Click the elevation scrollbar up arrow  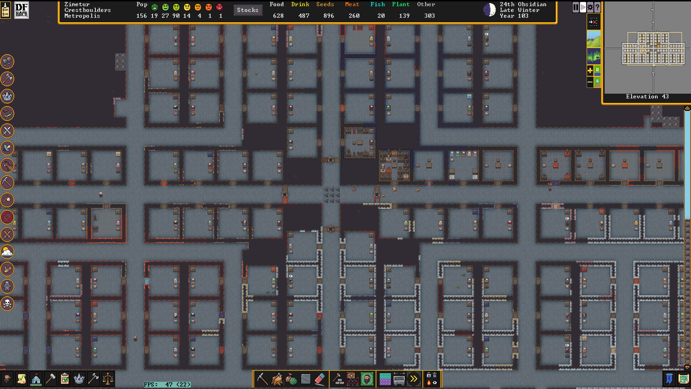(x=687, y=108)
